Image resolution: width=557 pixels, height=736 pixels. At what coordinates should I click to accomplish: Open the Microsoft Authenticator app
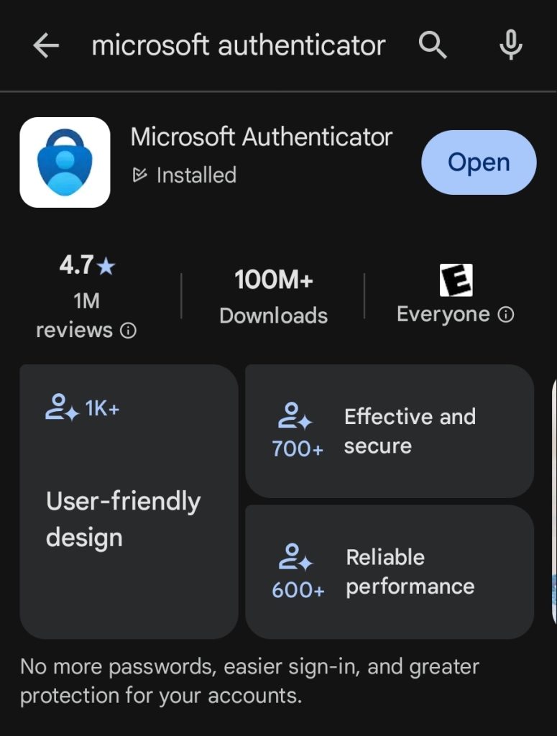point(479,162)
